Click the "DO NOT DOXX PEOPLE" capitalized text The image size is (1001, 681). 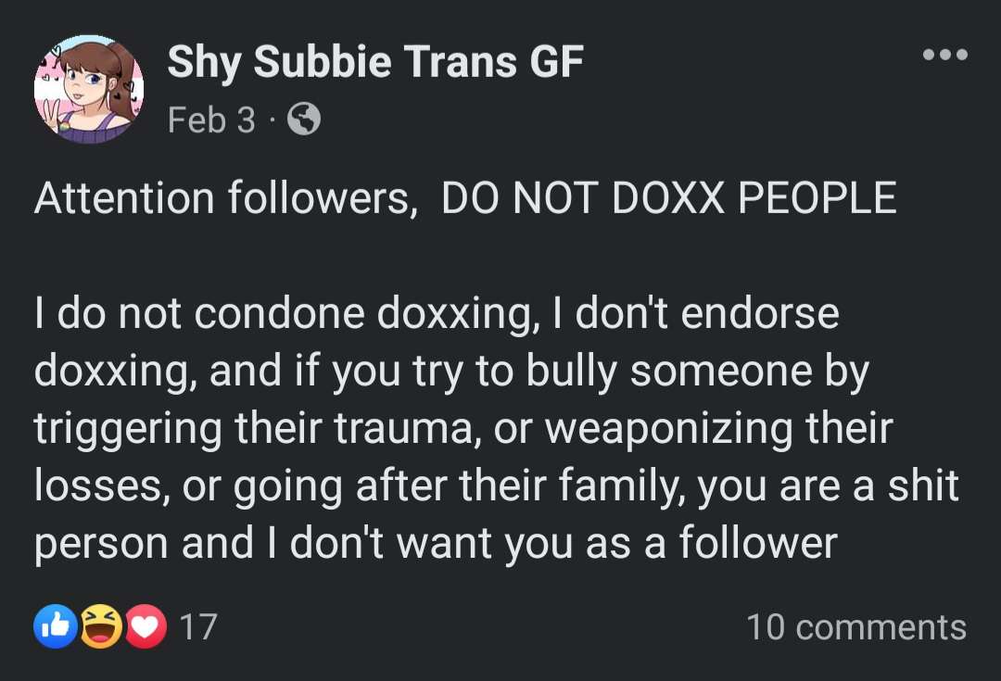[x=668, y=198]
